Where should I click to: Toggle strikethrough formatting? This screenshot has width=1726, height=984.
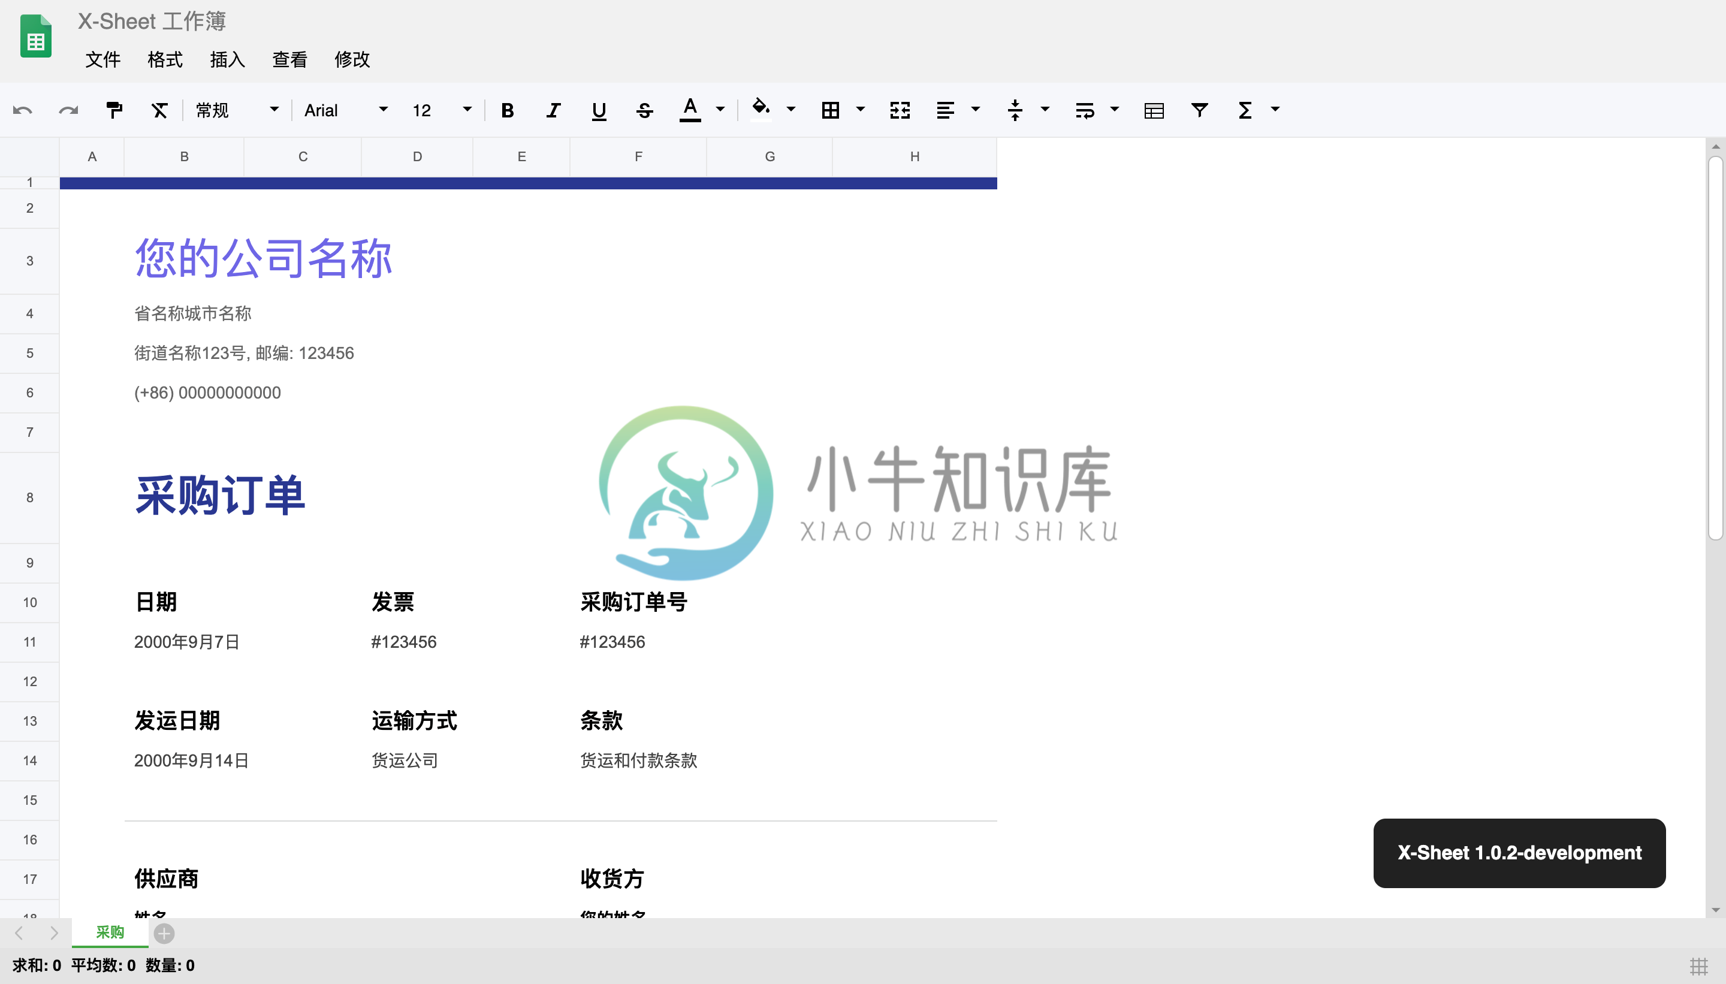click(x=645, y=110)
